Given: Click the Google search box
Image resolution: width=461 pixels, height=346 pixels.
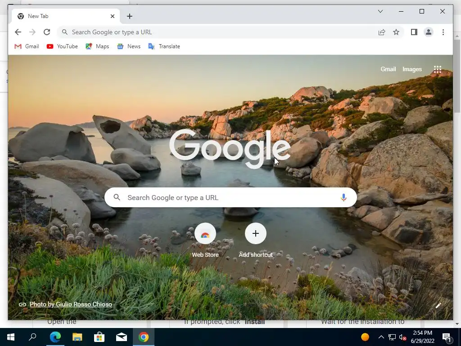Looking at the screenshot, I should pos(230,197).
